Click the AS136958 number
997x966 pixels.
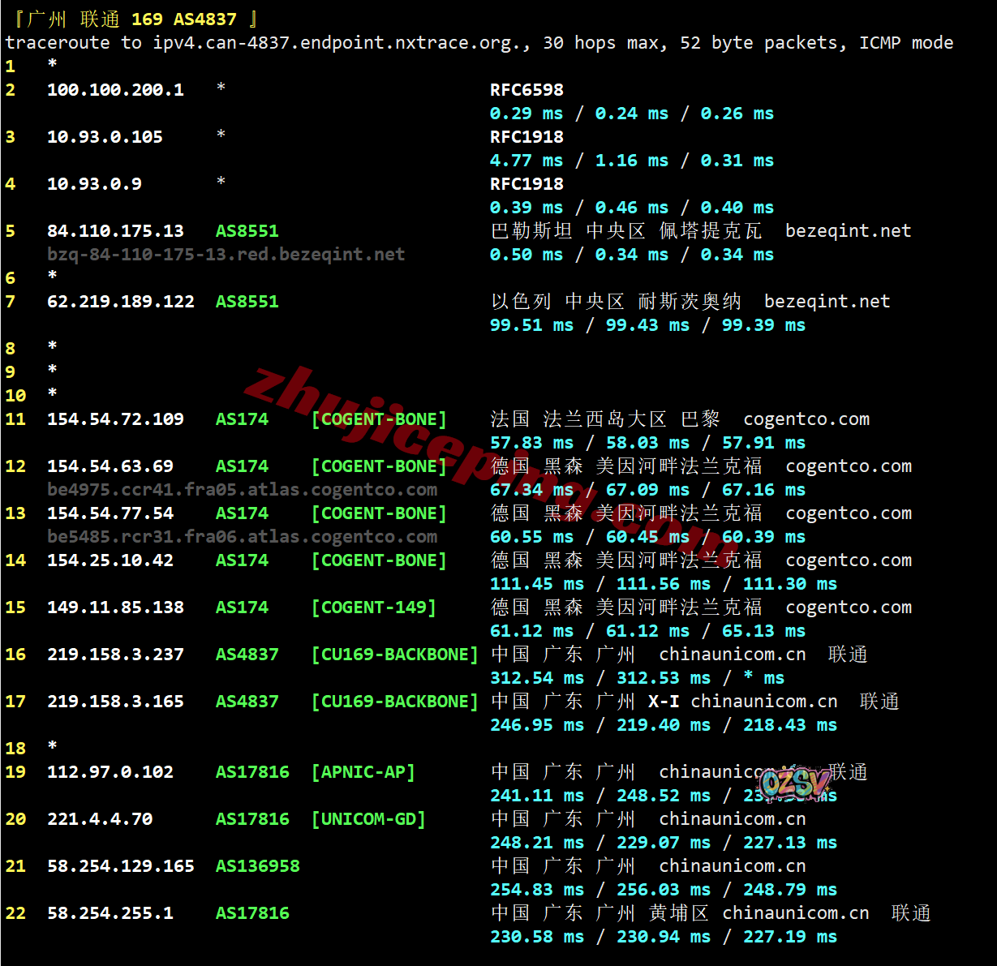257,866
